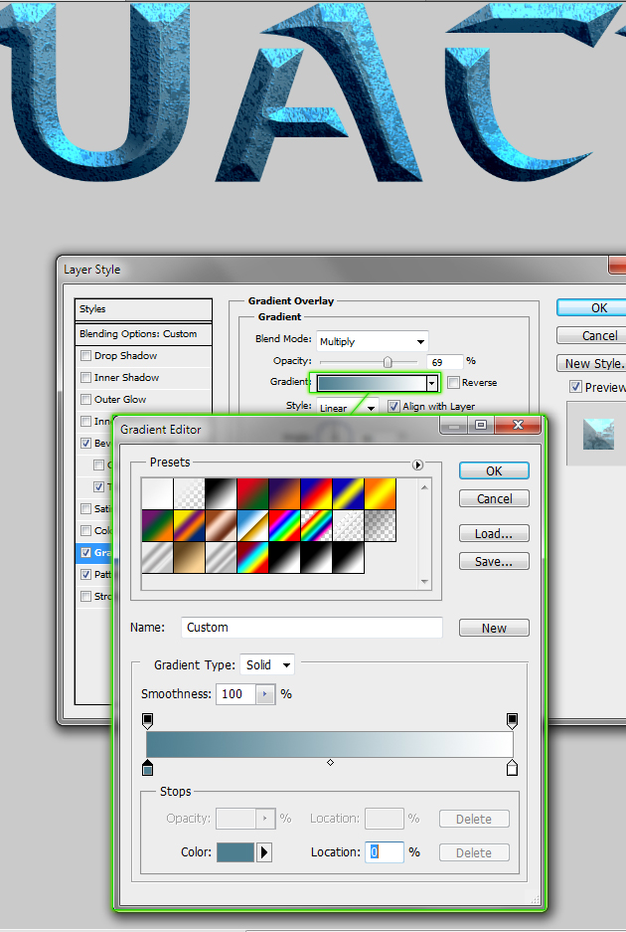The height and width of the screenshot is (932, 626).
Task: Select the right opacity stop above gradient
Action: pyautogui.click(x=512, y=719)
